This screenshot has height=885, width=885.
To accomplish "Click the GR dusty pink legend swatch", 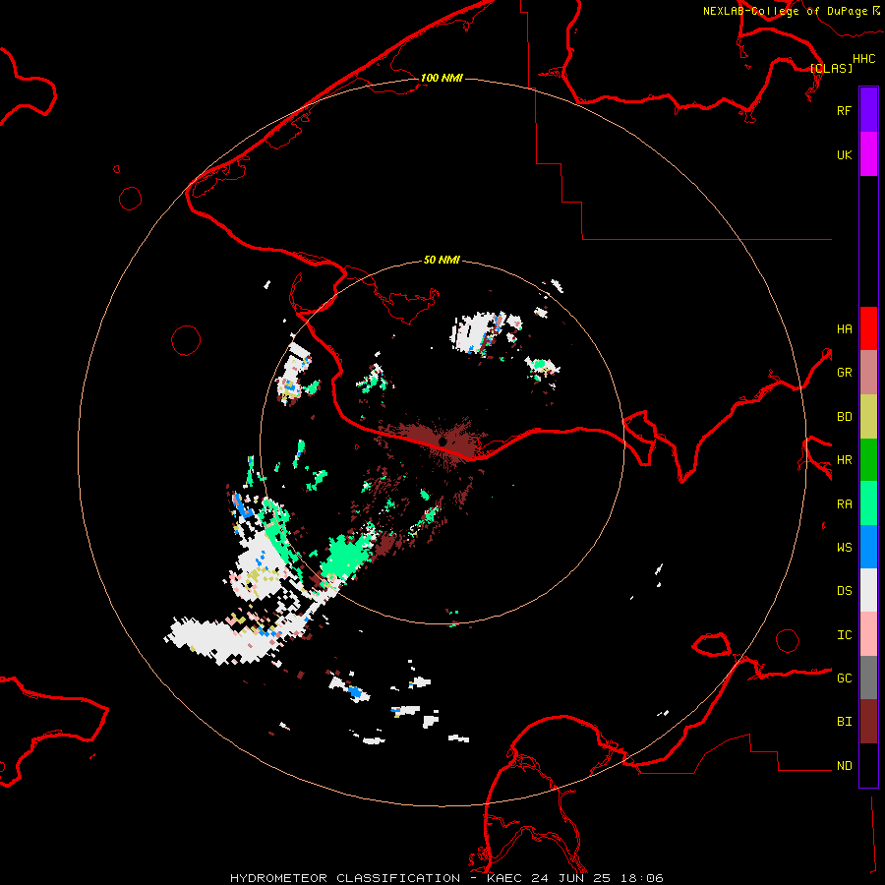I will [868, 373].
